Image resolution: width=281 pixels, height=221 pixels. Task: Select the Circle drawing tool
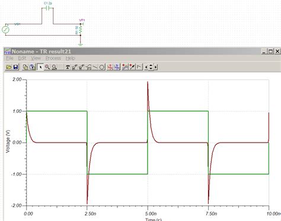point(102,67)
